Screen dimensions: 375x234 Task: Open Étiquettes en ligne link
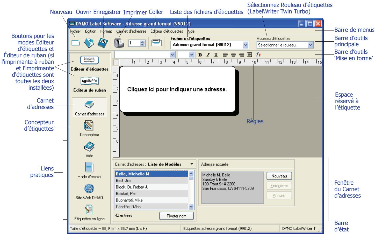pos(89,213)
